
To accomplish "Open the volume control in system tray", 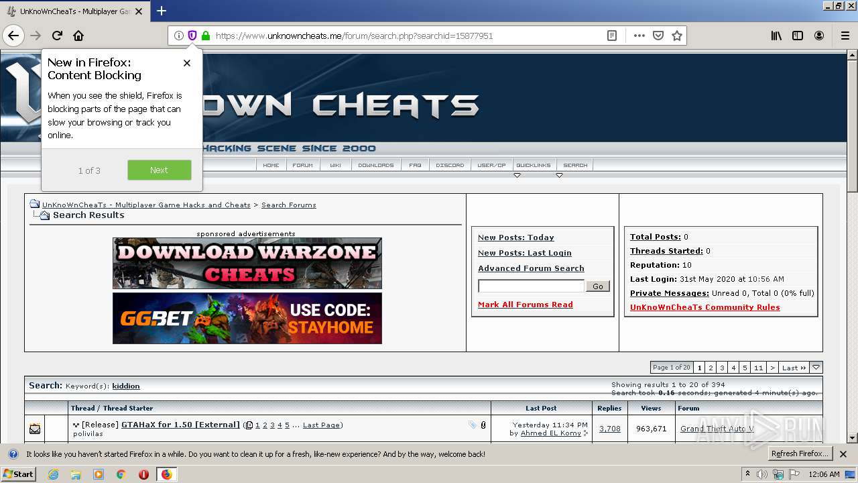I will click(x=761, y=474).
